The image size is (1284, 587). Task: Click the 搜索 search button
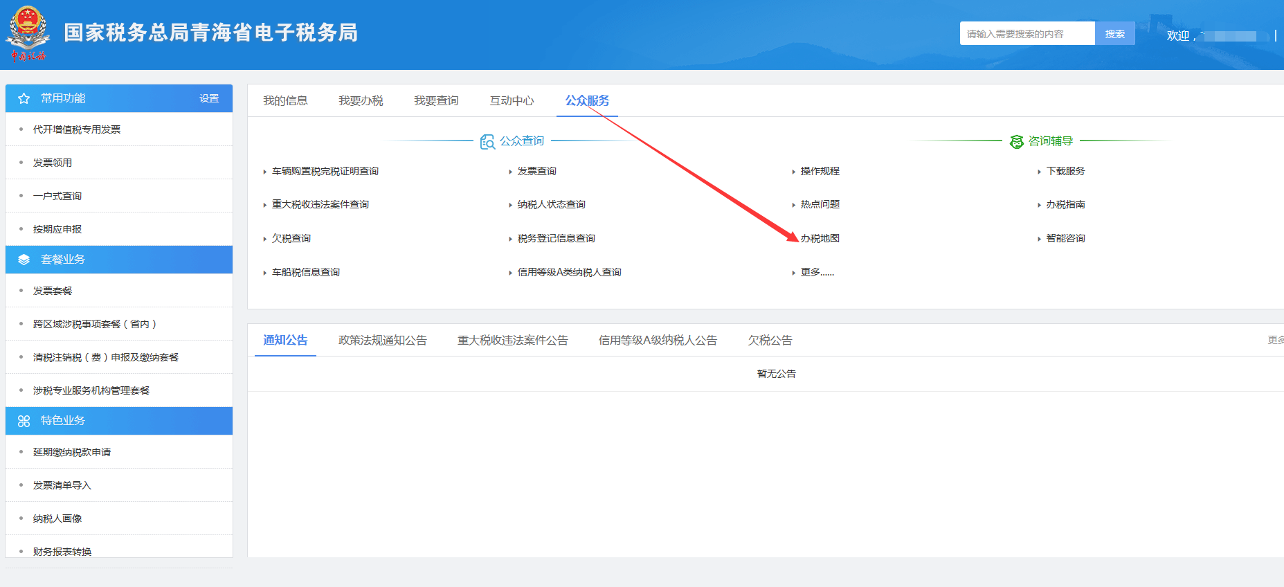[x=1114, y=33]
